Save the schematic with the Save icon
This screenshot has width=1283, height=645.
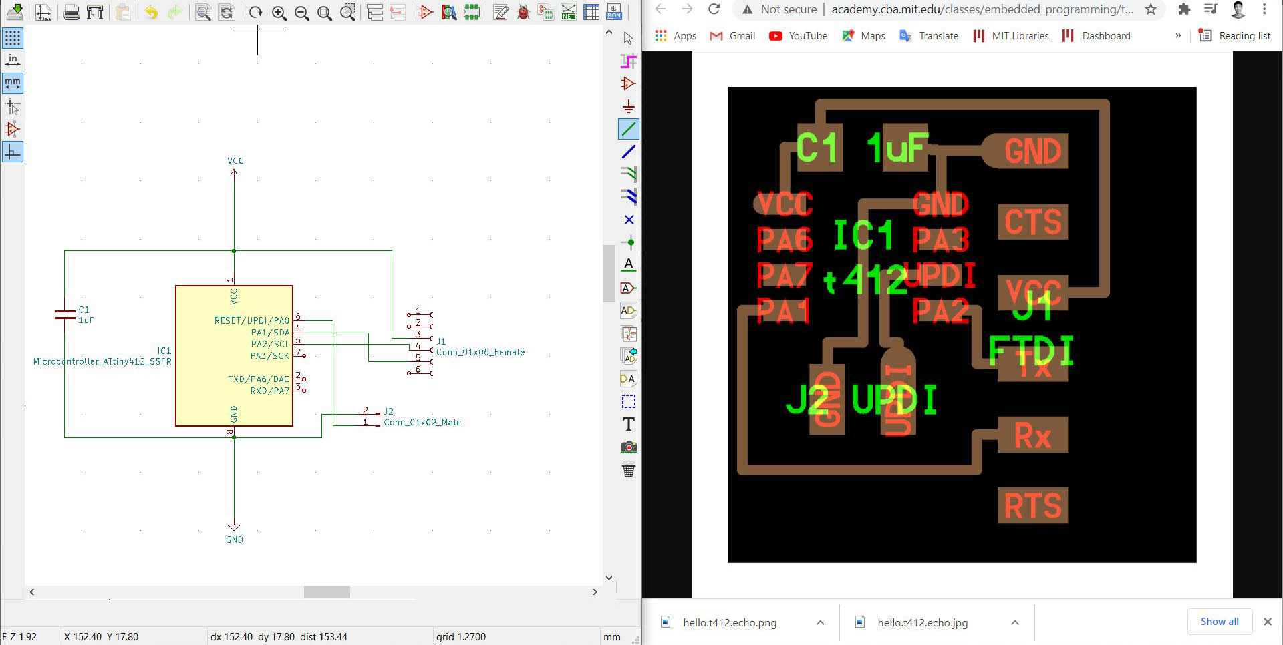tap(15, 12)
